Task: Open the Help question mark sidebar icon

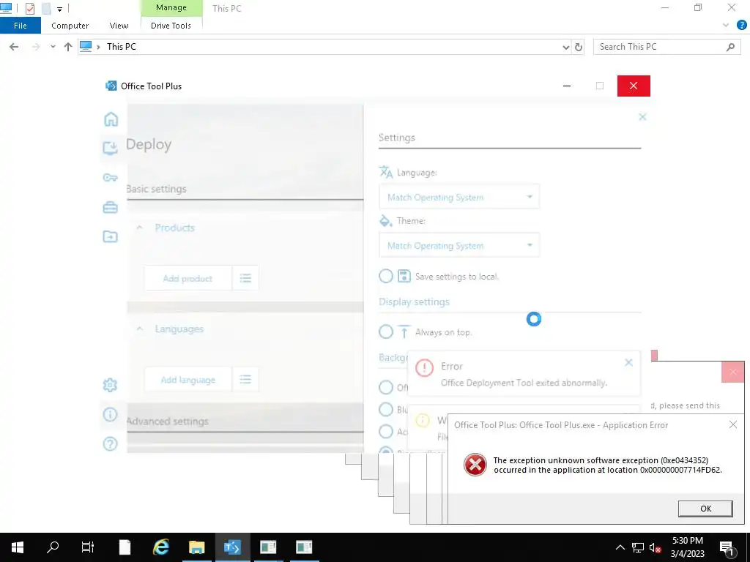Action: coord(110,444)
